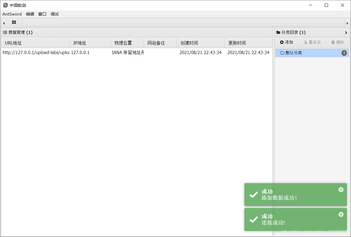Screen dimensions: 351x237
Task: Close the 添加数据成功 notification
Action: click(x=341, y=189)
